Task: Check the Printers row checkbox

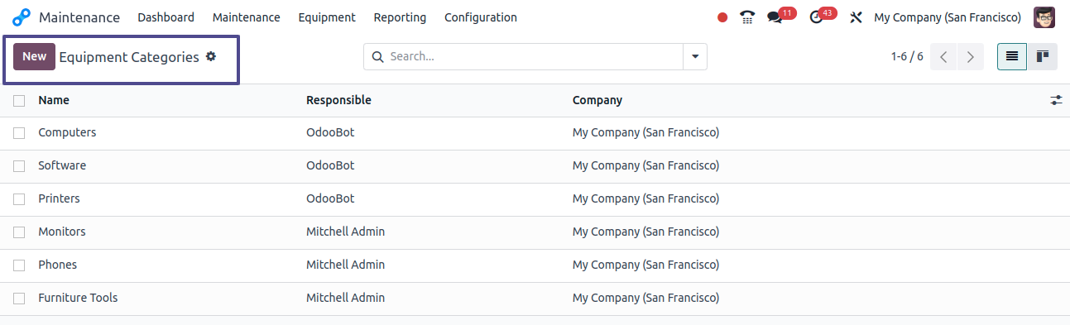Action: point(19,198)
